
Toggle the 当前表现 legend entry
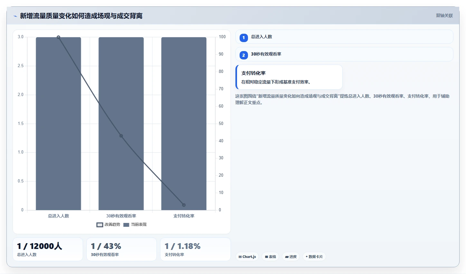coord(135,225)
